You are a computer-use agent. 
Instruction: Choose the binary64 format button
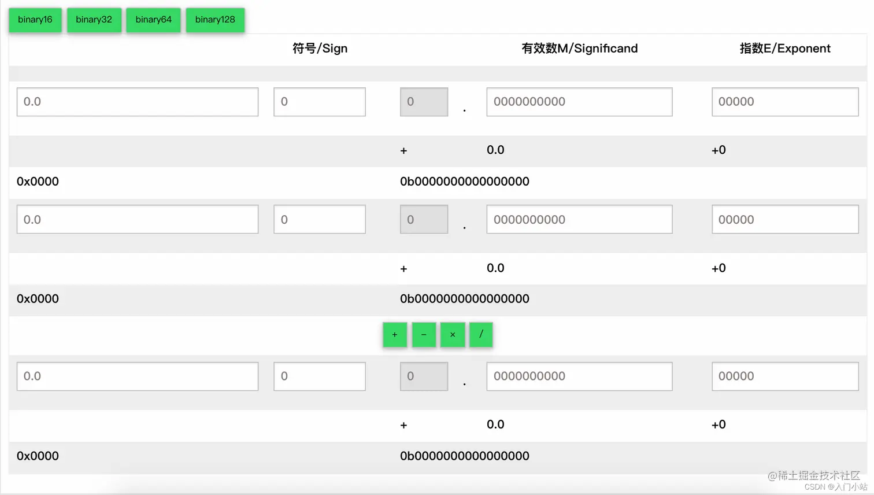153,20
